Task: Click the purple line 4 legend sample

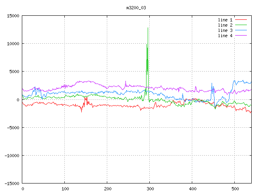Action: pyautogui.click(x=241, y=36)
